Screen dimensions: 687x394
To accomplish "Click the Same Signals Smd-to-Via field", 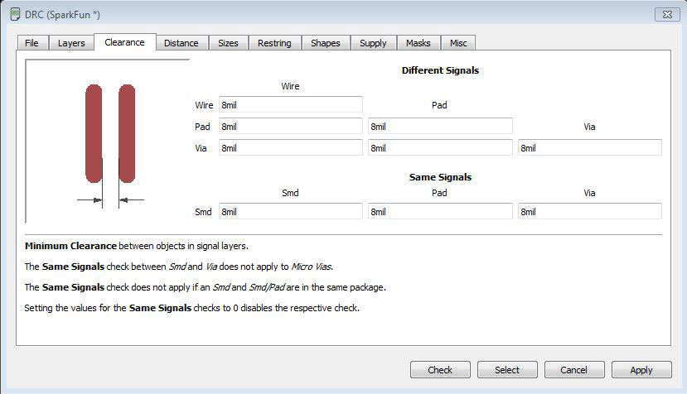I will 590,212.
